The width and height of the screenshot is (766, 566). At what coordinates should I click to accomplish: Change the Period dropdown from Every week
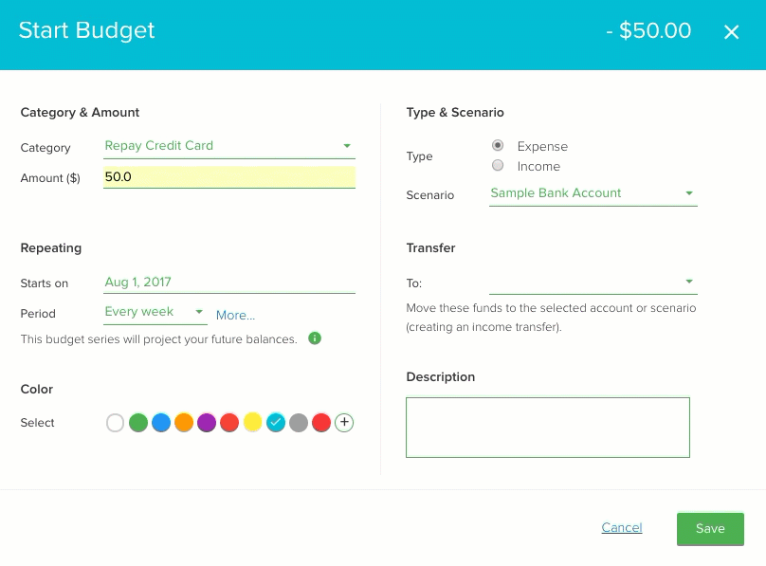[x=155, y=312]
